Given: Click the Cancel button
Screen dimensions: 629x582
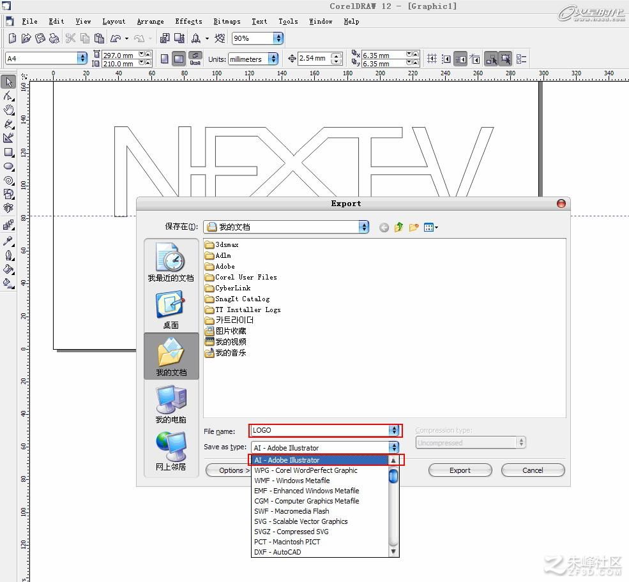Looking at the screenshot, I should click(x=533, y=470).
